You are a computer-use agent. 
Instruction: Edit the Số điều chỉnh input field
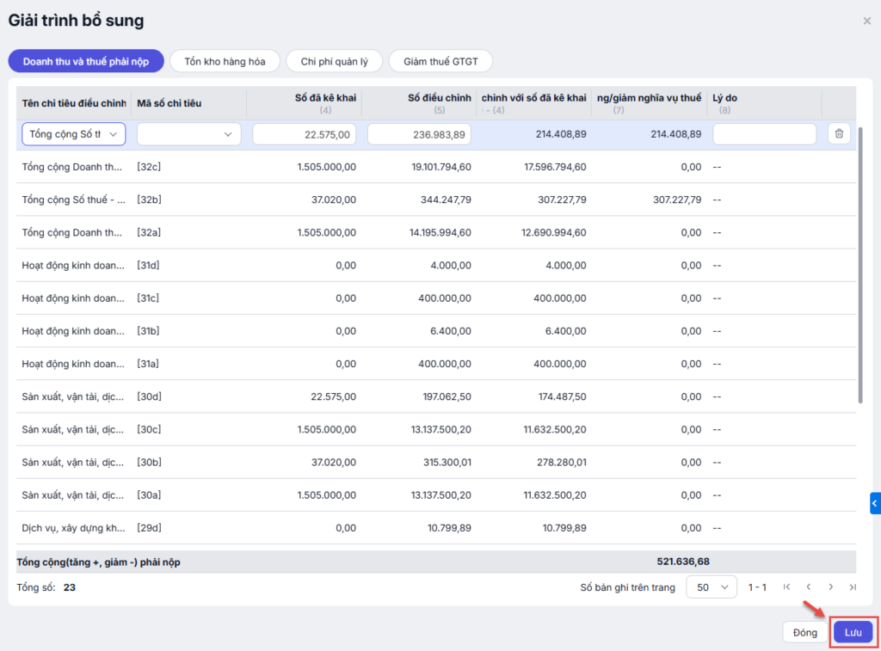click(x=419, y=134)
